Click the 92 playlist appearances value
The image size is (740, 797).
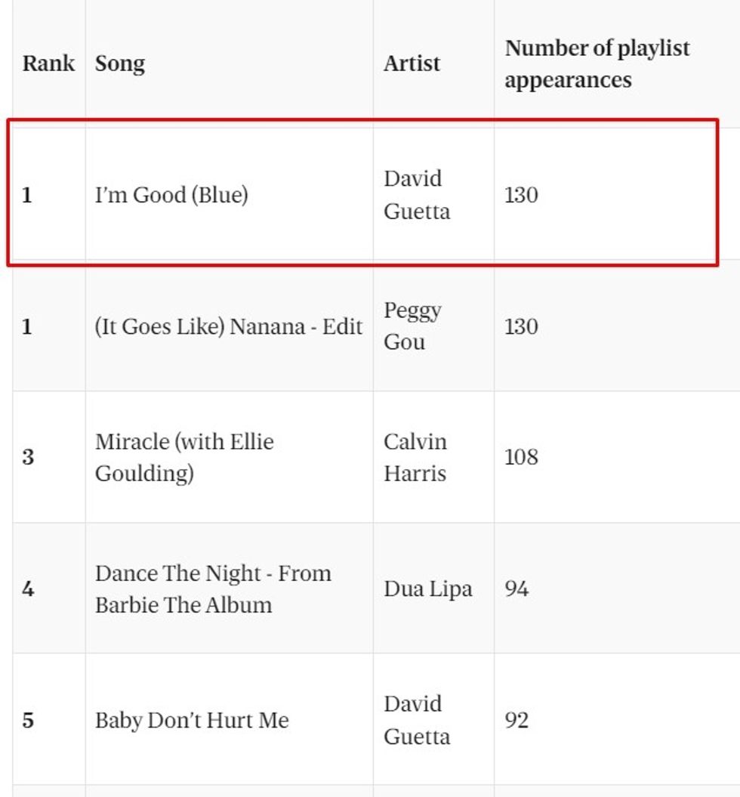(516, 720)
